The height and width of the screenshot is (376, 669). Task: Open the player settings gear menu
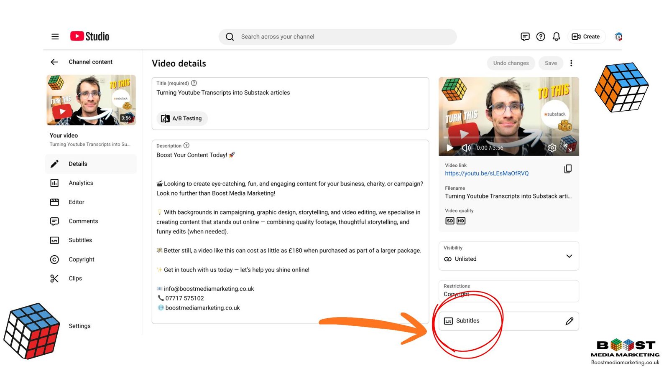click(x=552, y=148)
